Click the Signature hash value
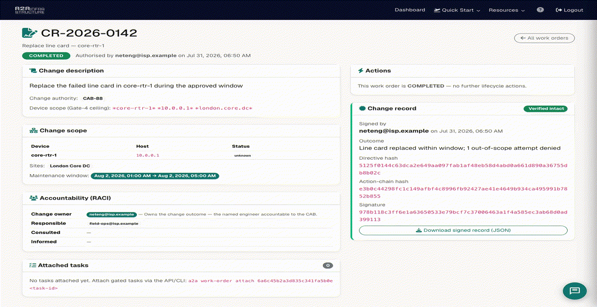597x307 pixels. click(463, 215)
